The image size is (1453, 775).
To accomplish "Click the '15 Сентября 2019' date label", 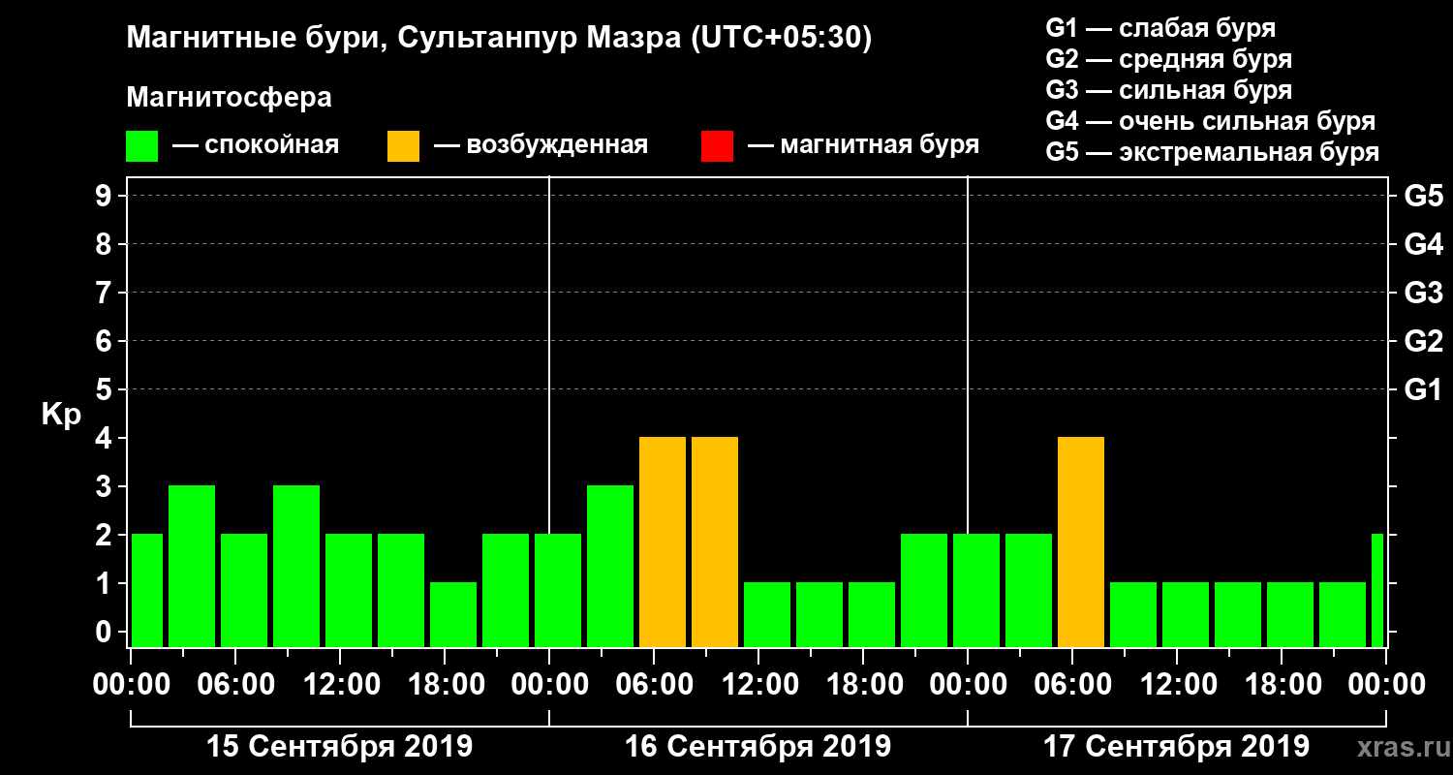I will 340,747.
